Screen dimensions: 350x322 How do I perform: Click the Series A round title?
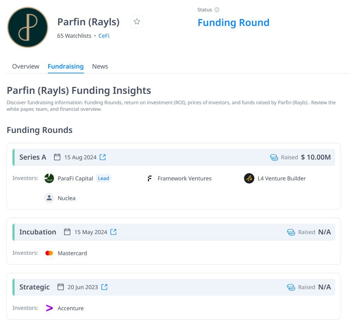point(33,157)
